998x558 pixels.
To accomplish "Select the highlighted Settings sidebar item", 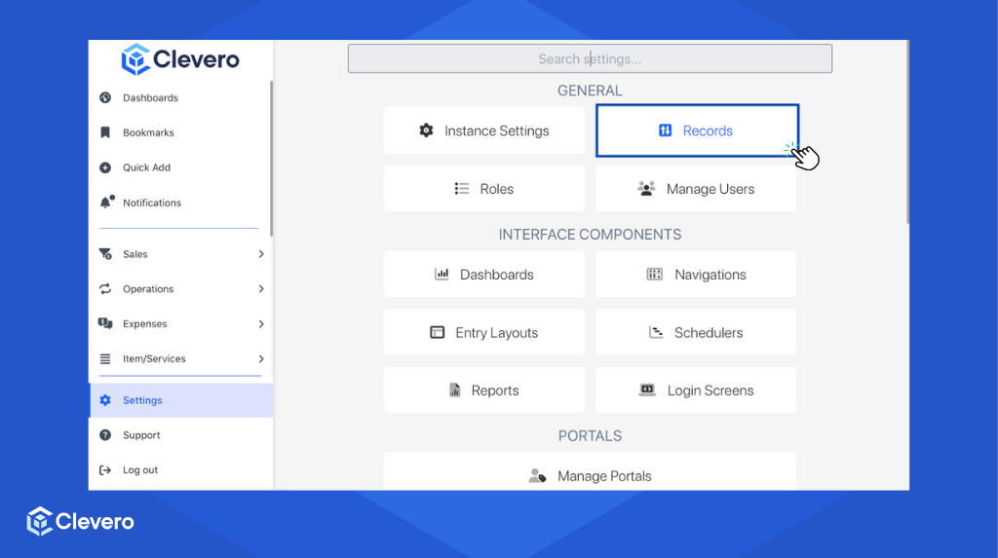I will (180, 400).
